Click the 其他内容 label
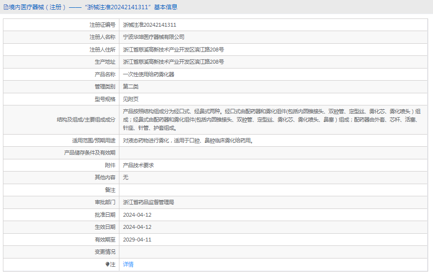The height and width of the screenshot is (276, 433). pyautogui.click(x=105, y=177)
